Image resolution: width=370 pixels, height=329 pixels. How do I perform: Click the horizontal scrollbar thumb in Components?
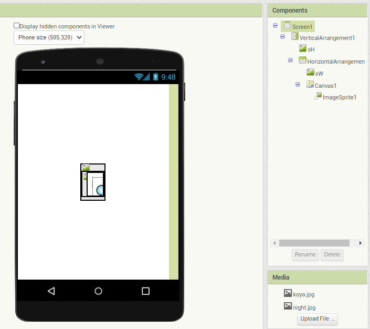click(x=314, y=243)
